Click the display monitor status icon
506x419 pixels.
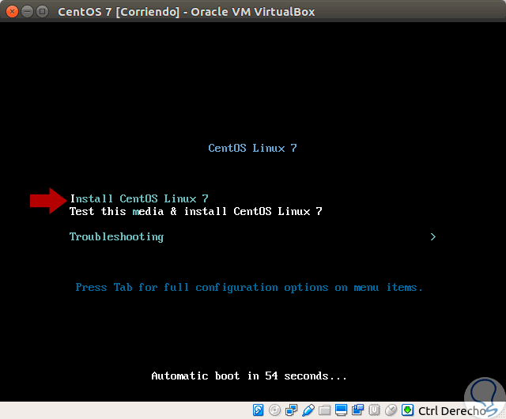(x=341, y=410)
